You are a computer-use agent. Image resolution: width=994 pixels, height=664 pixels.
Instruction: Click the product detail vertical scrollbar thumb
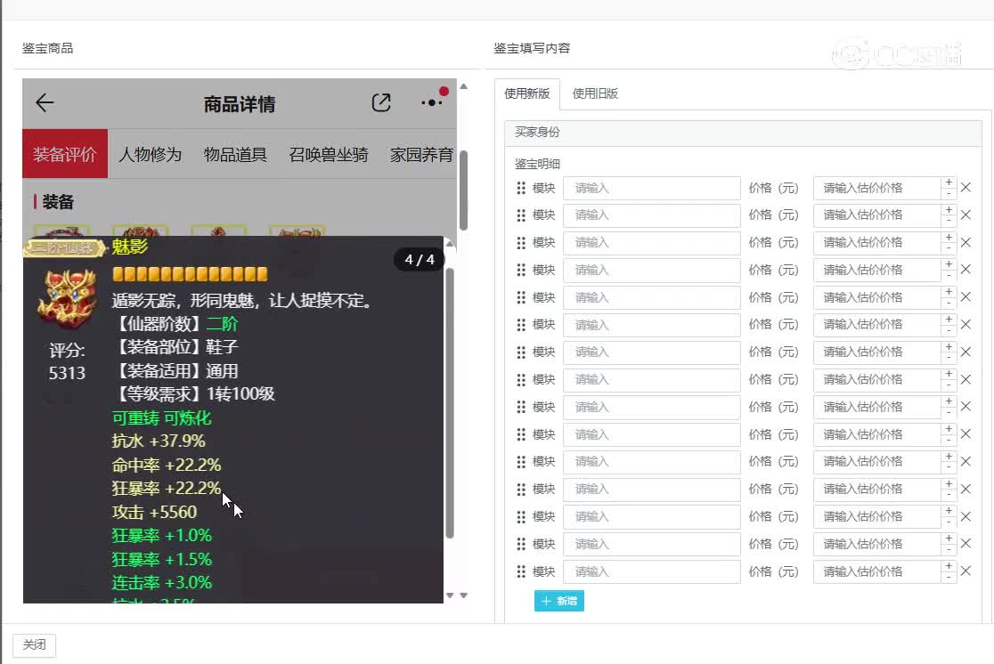463,190
